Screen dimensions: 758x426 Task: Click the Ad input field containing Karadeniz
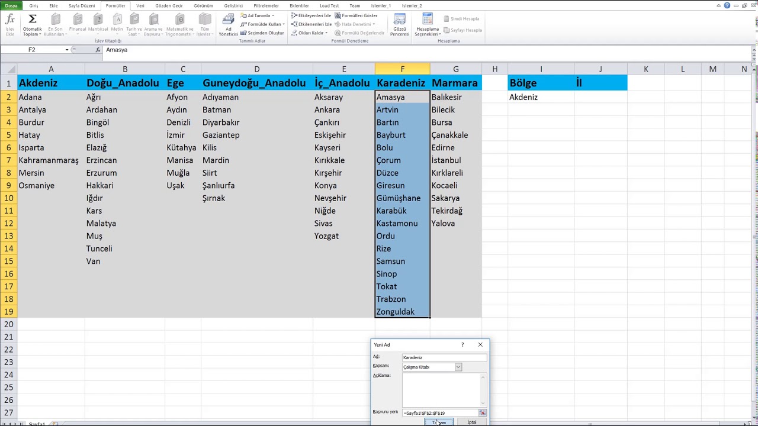444,357
